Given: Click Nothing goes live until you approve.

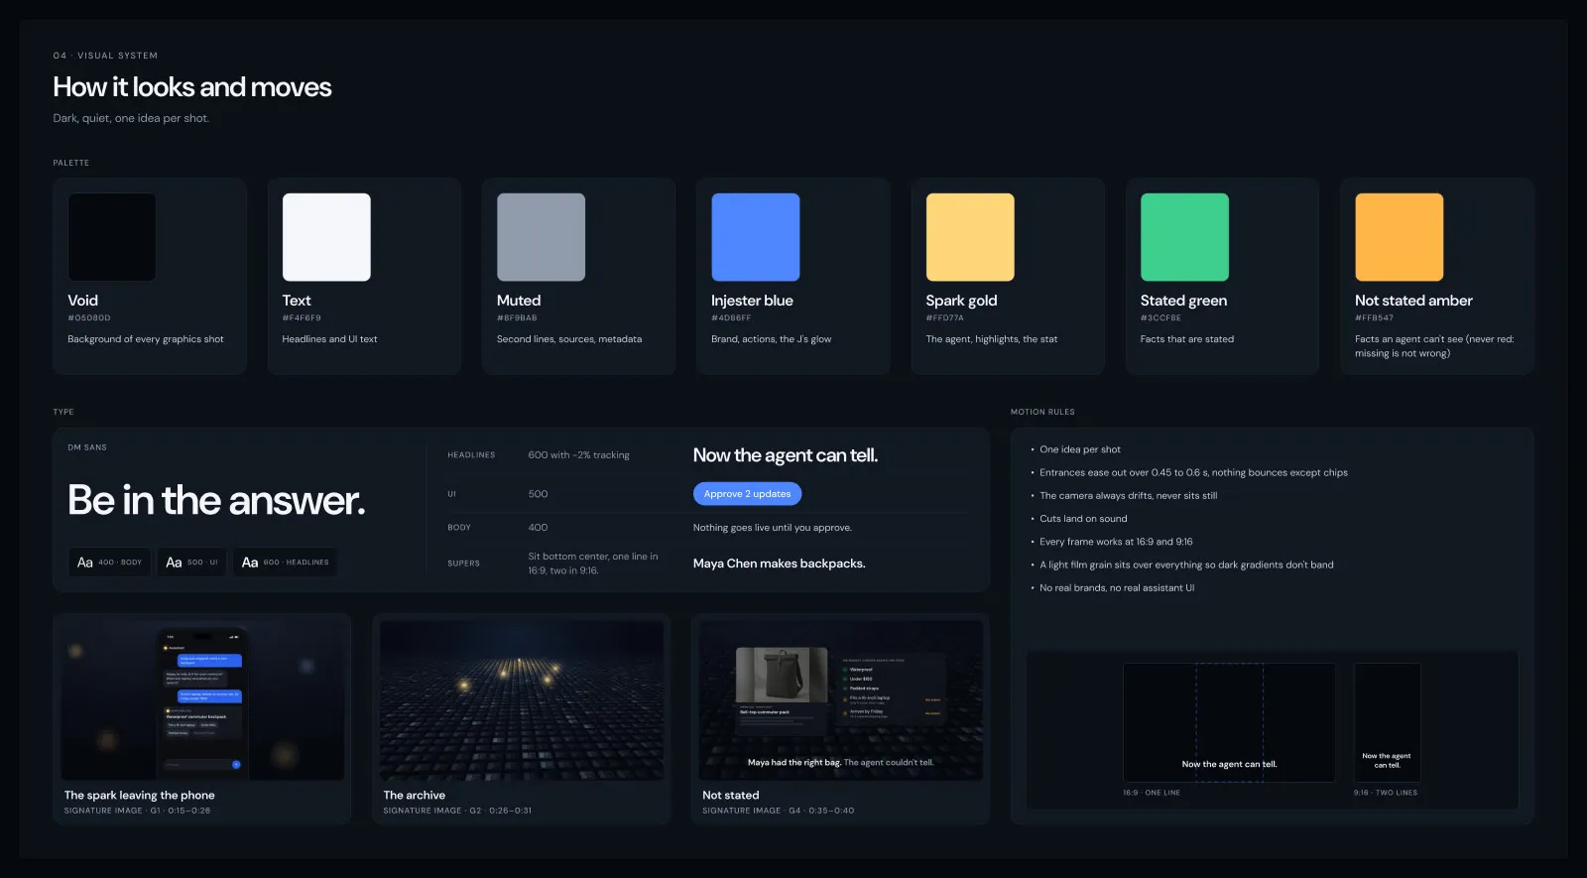Looking at the screenshot, I should 773,528.
